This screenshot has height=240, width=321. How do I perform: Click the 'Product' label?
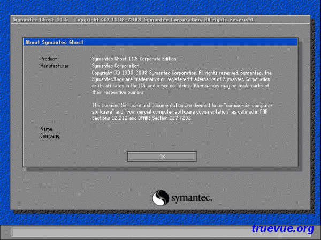point(48,59)
